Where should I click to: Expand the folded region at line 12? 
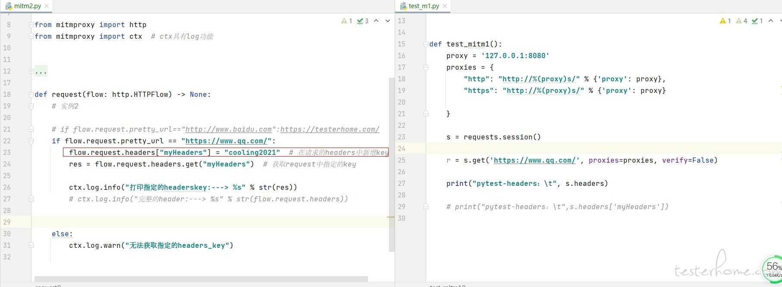coord(31,71)
